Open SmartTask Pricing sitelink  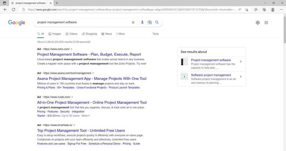pos(127,144)
